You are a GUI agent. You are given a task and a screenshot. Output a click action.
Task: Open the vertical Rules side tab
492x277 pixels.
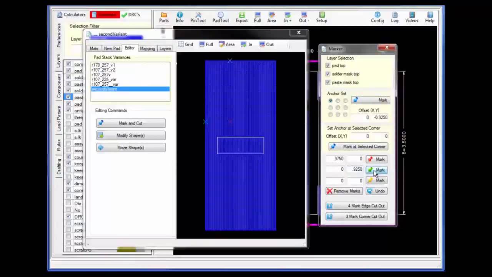(59, 145)
